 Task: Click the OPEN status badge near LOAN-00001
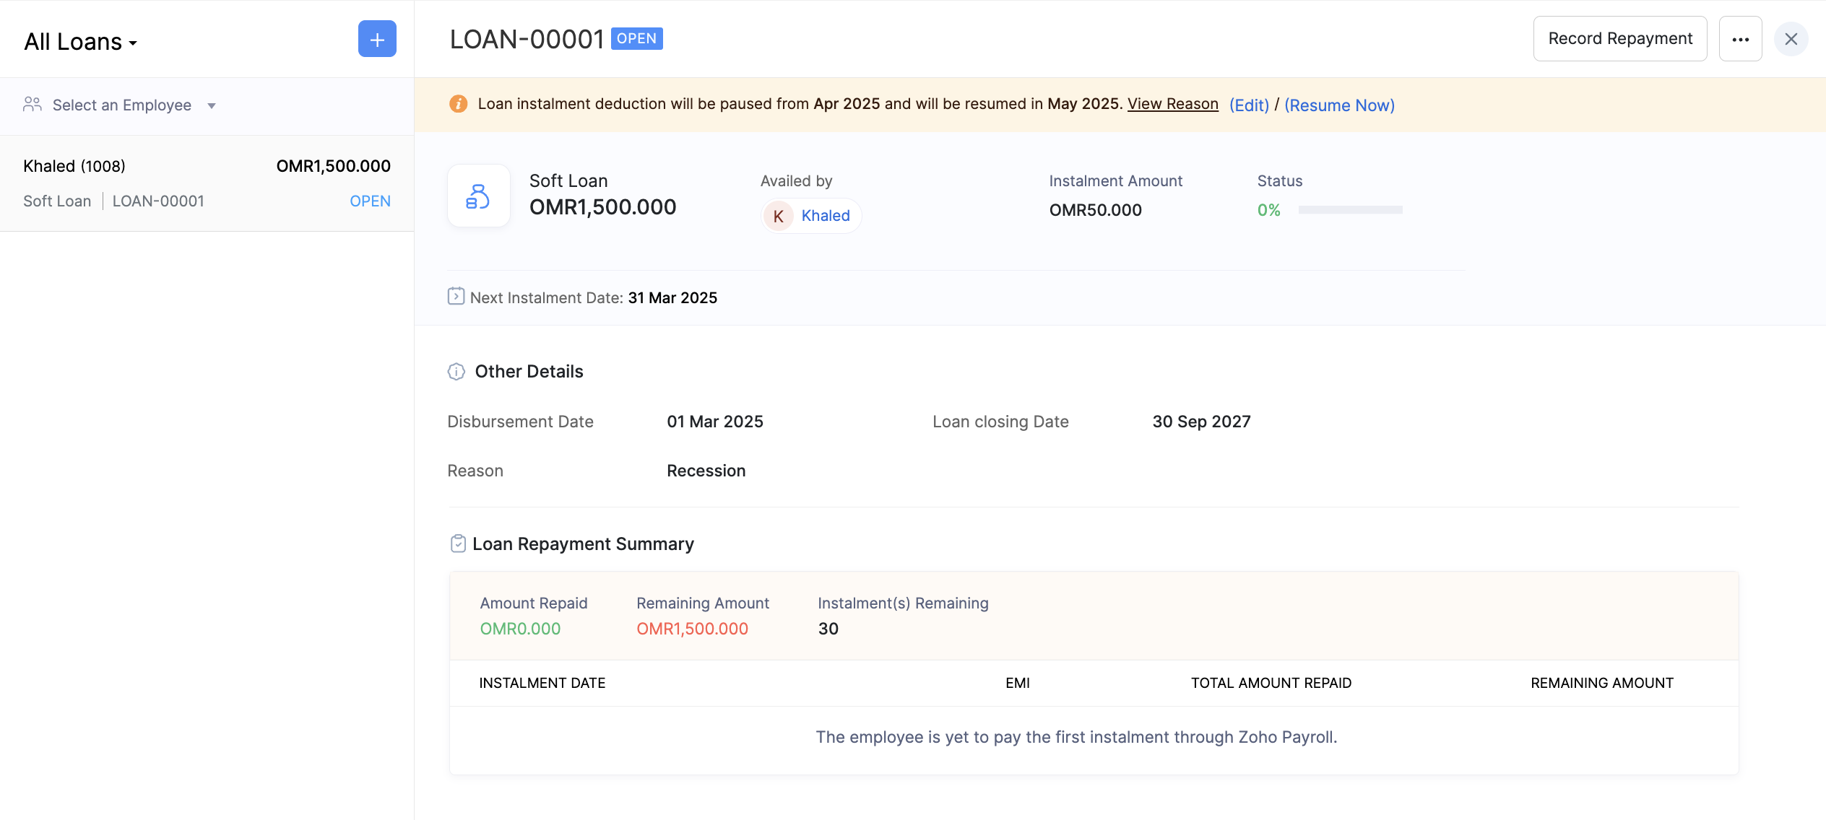636,38
